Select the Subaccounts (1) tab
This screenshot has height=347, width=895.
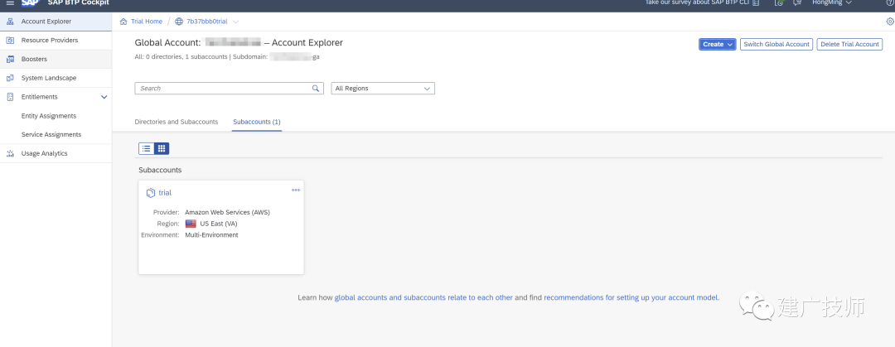point(257,122)
